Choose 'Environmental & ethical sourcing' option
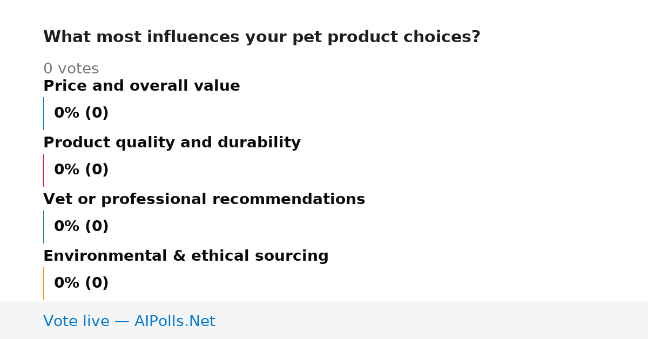648x339 pixels. click(x=186, y=256)
